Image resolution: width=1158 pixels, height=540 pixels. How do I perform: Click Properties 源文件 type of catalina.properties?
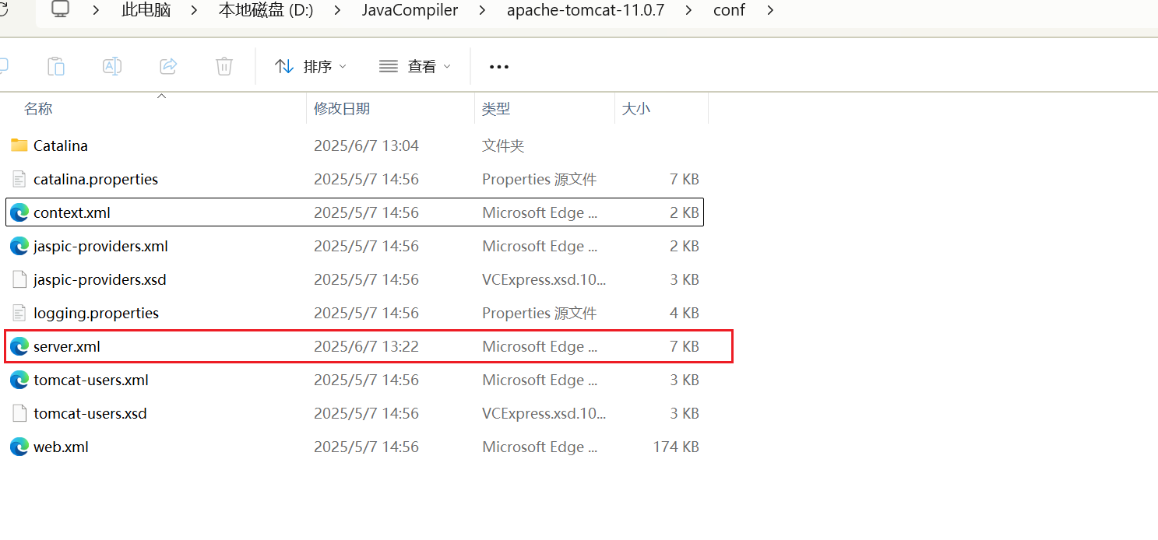point(540,179)
